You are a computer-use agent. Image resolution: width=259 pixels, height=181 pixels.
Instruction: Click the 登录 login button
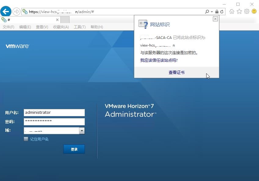coord(74,149)
